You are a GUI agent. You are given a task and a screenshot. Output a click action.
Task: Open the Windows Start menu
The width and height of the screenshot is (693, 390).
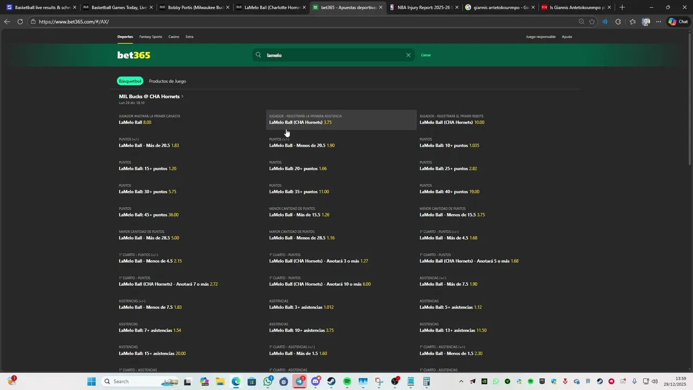[91, 381]
